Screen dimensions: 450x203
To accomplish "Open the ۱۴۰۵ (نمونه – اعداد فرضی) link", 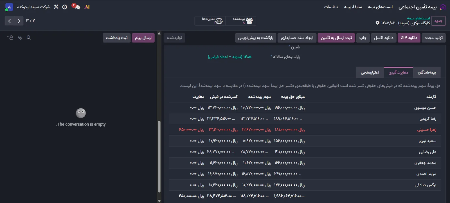I will pyautogui.click(x=229, y=57).
